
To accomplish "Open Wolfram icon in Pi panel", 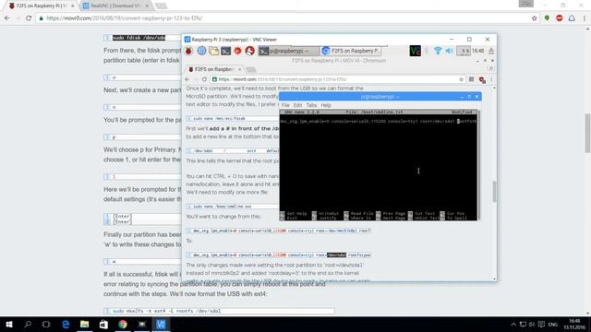I will point(250,51).
